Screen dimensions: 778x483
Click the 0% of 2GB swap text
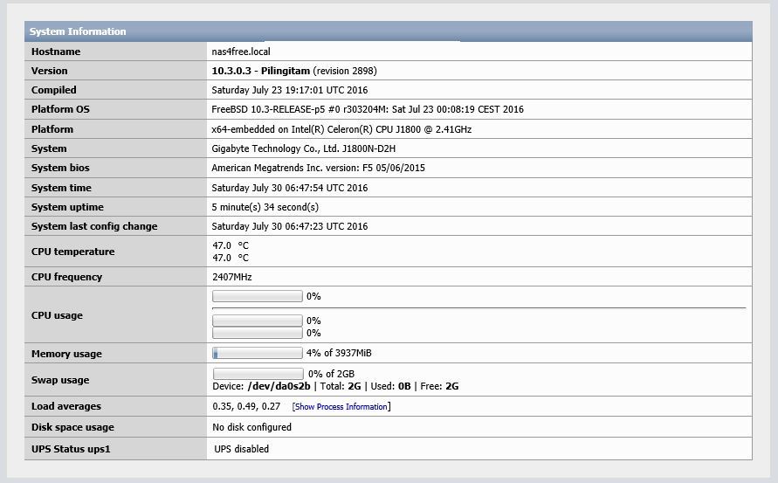pos(331,374)
